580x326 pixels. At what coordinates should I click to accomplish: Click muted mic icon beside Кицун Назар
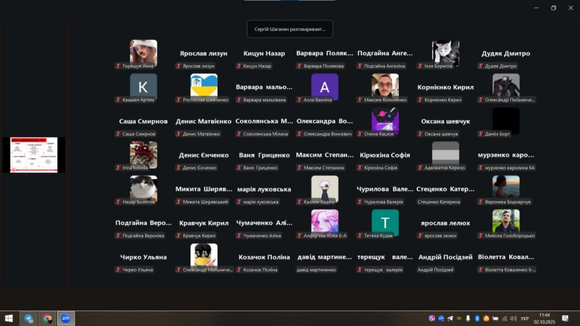pyautogui.click(x=239, y=66)
